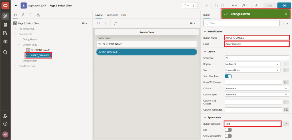Open the page selector dropdown

(x=186, y=6)
